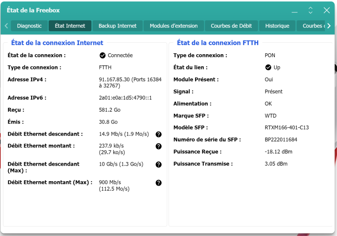This screenshot has width=337, height=236.
Task: Click the resize arrows icon in the title bar
Action: (x=310, y=10)
